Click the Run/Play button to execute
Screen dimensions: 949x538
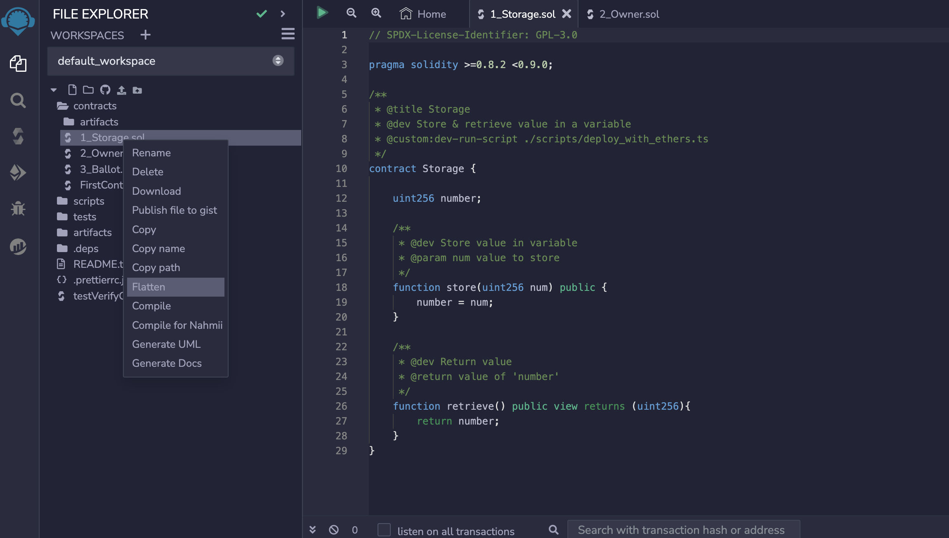click(x=322, y=13)
